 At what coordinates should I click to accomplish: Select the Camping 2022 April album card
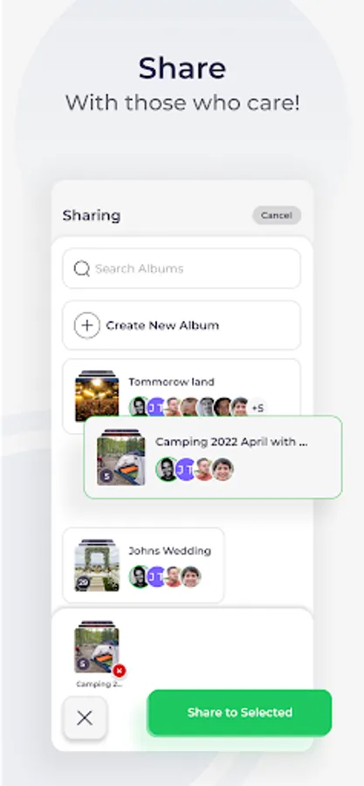(x=213, y=457)
